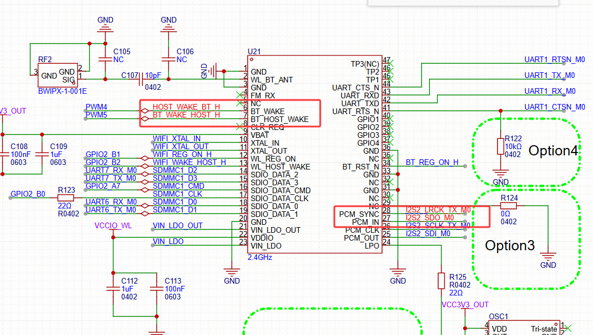Click the GPIO2_B2 net label
593x335 pixels.
point(103,162)
